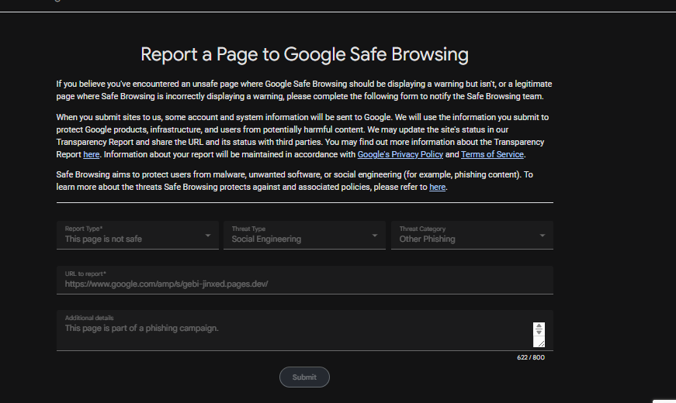Click the '622 / 800' character counter
This screenshot has height=403, width=676.
531,357
